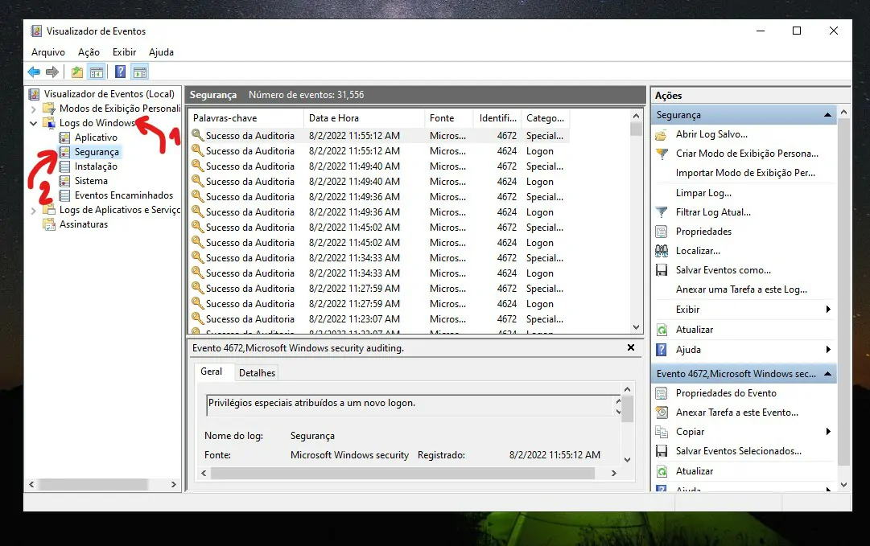Toggle the Show/Hide Console Tree toolbar icon
The height and width of the screenshot is (546, 870).
(97, 72)
